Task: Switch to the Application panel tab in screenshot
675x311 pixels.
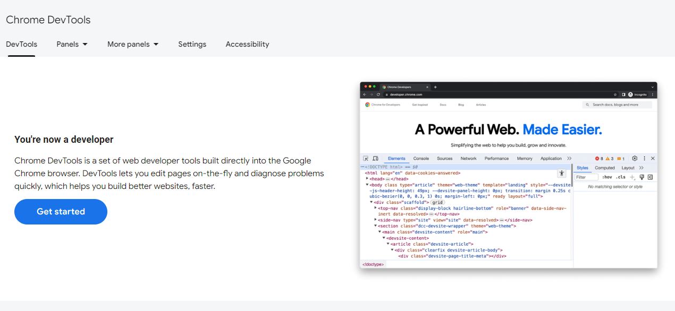Action: point(551,158)
